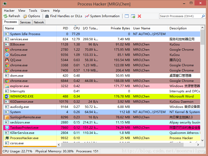Viewport: 208px width, 156px height.
Task: Click the Refresh toolbar icon
Action: click(5, 16)
